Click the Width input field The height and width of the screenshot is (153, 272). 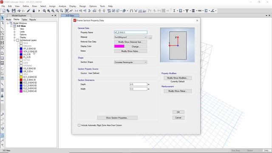tap(139, 89)
